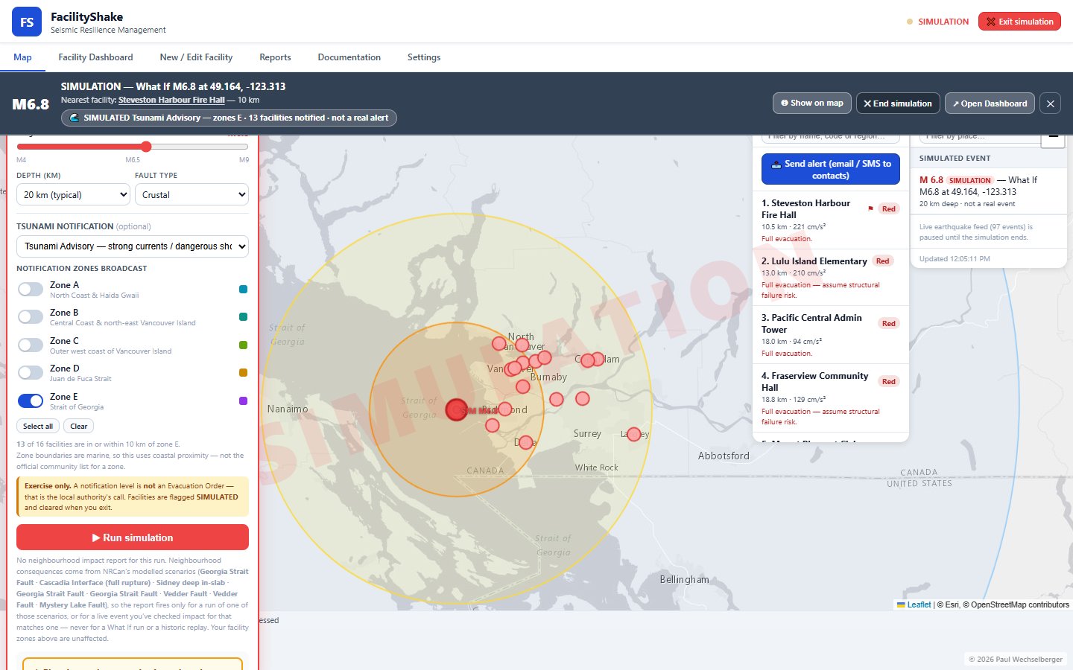
Task: Adjust the magnitude slider handle
Action: click(146, 147)
